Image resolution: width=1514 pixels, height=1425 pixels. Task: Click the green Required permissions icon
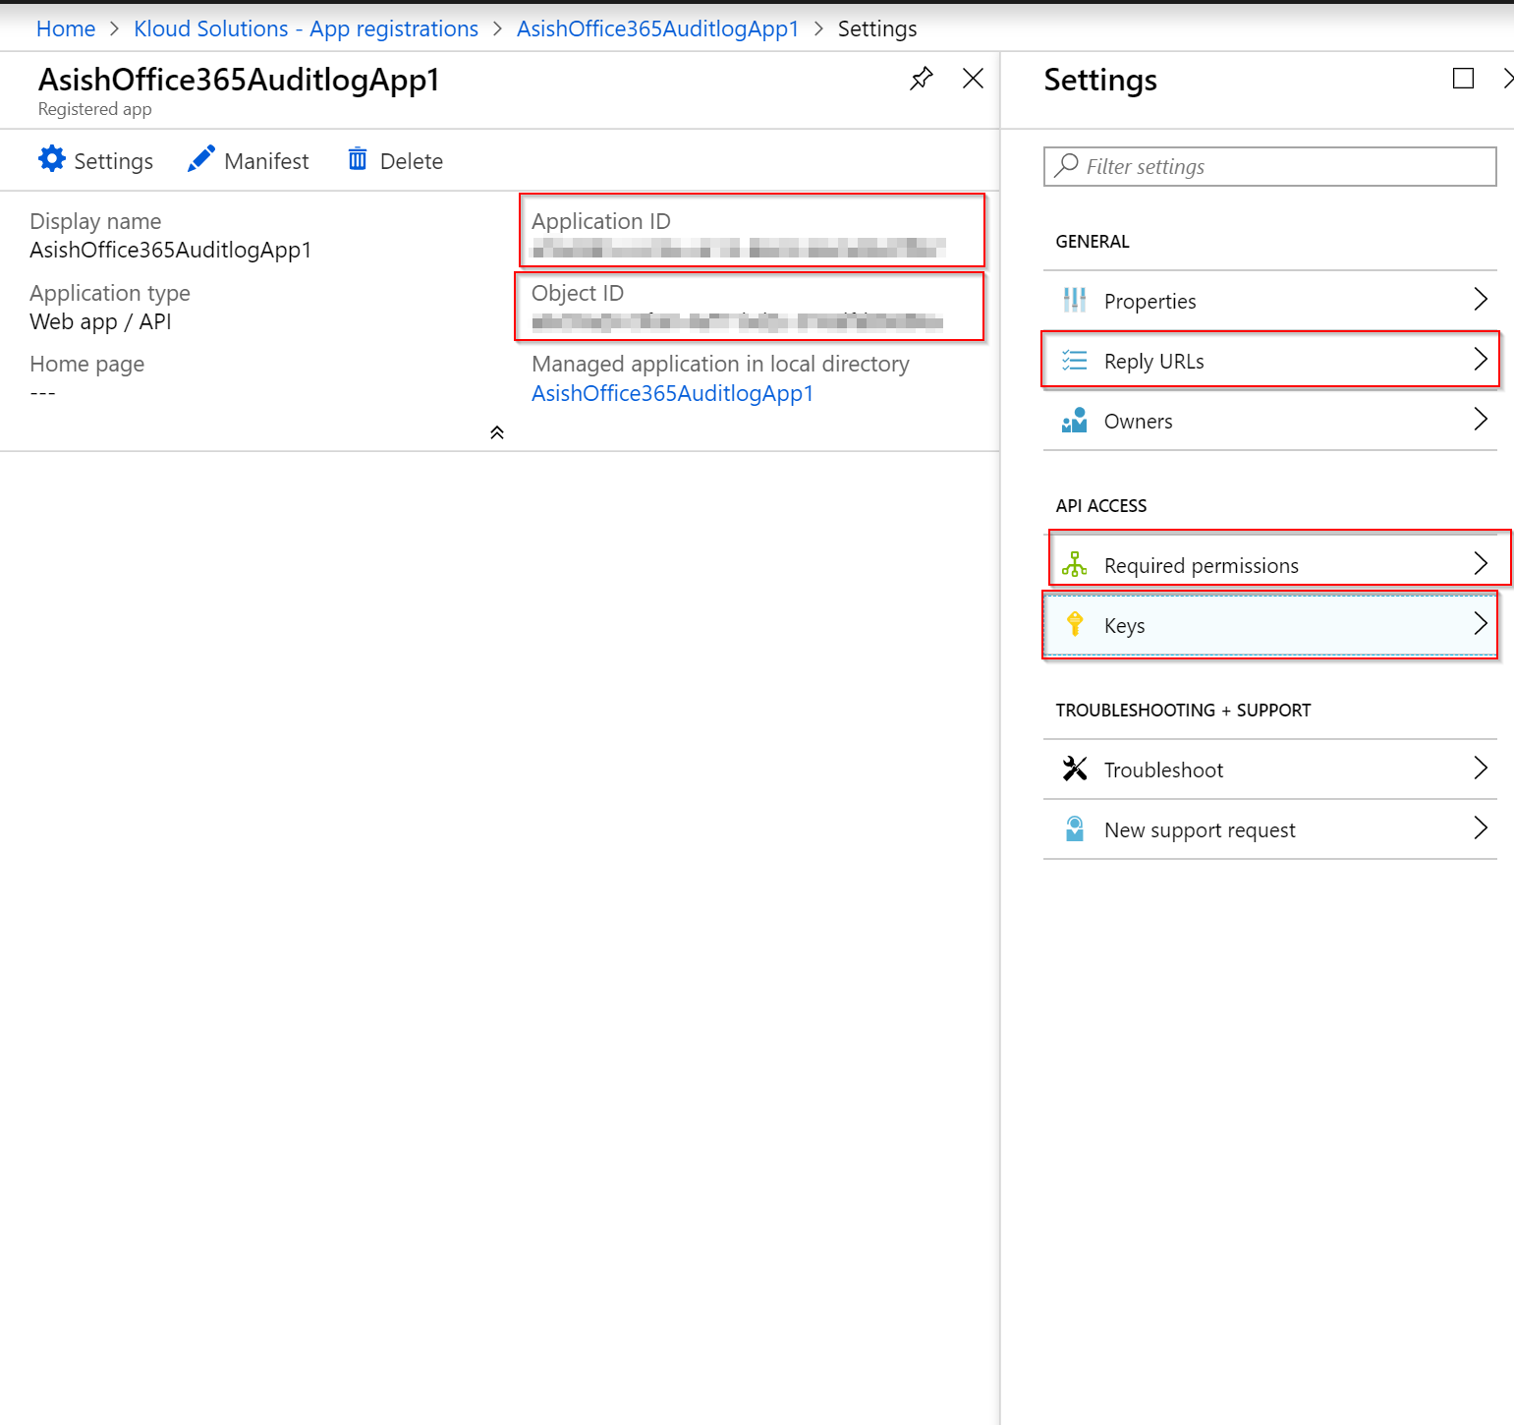[1074, 564]
